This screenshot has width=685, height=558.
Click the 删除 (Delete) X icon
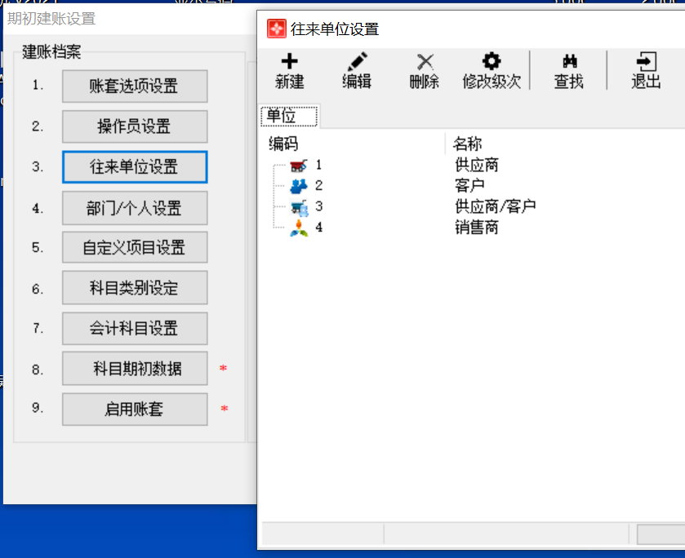point(425,62)
